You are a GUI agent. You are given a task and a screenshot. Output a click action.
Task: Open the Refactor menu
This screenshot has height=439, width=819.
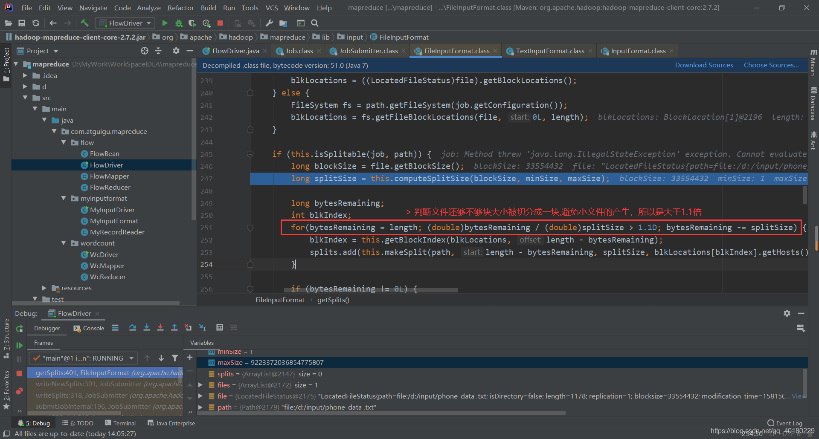click(180, 8)
